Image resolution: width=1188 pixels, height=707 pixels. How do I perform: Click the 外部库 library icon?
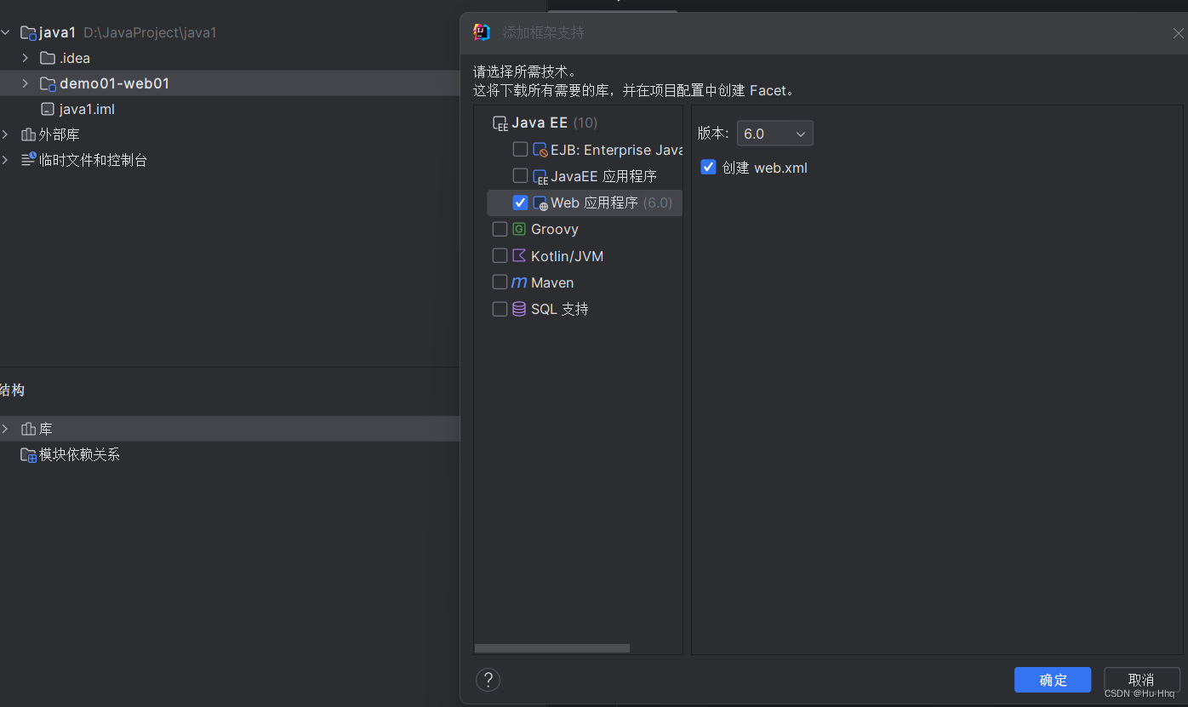(x=26, y=134)
